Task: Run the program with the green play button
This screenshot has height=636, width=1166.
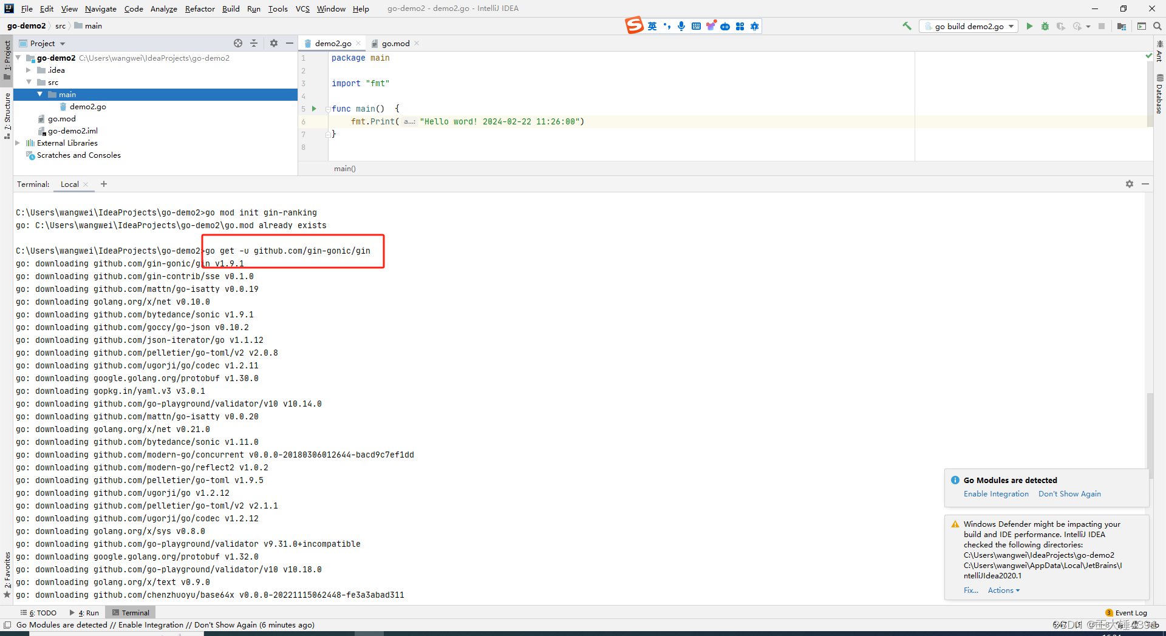Action: tap(1029, 26)
